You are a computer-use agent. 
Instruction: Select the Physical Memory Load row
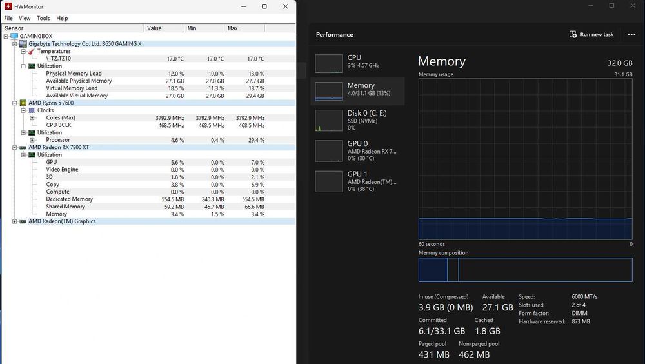[x=149, y=74]
